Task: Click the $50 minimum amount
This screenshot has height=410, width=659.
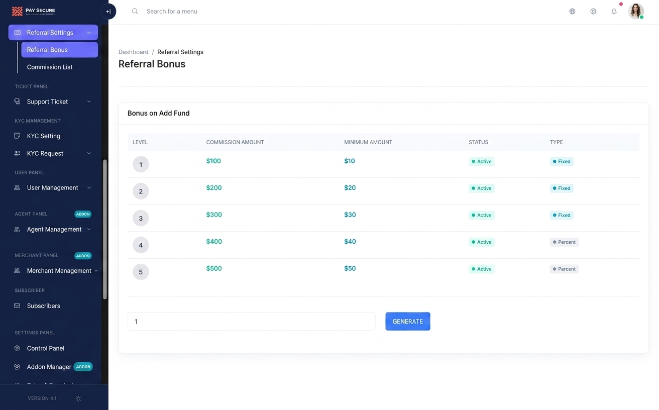Action: (x=350, y=269)
